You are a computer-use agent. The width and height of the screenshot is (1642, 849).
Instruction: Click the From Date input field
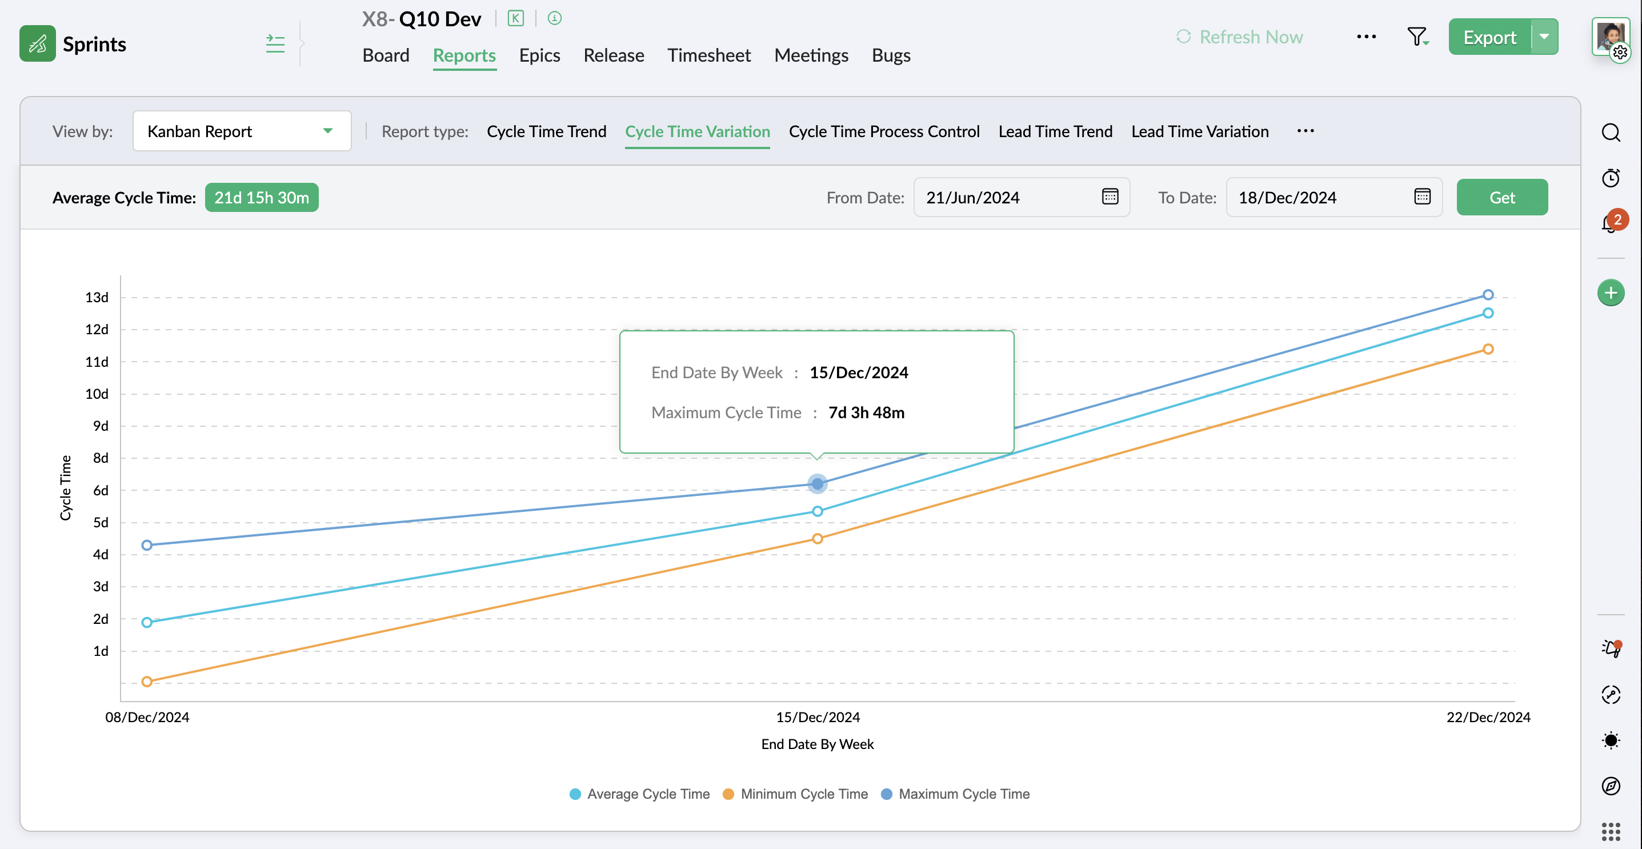tap(1022, 198)
